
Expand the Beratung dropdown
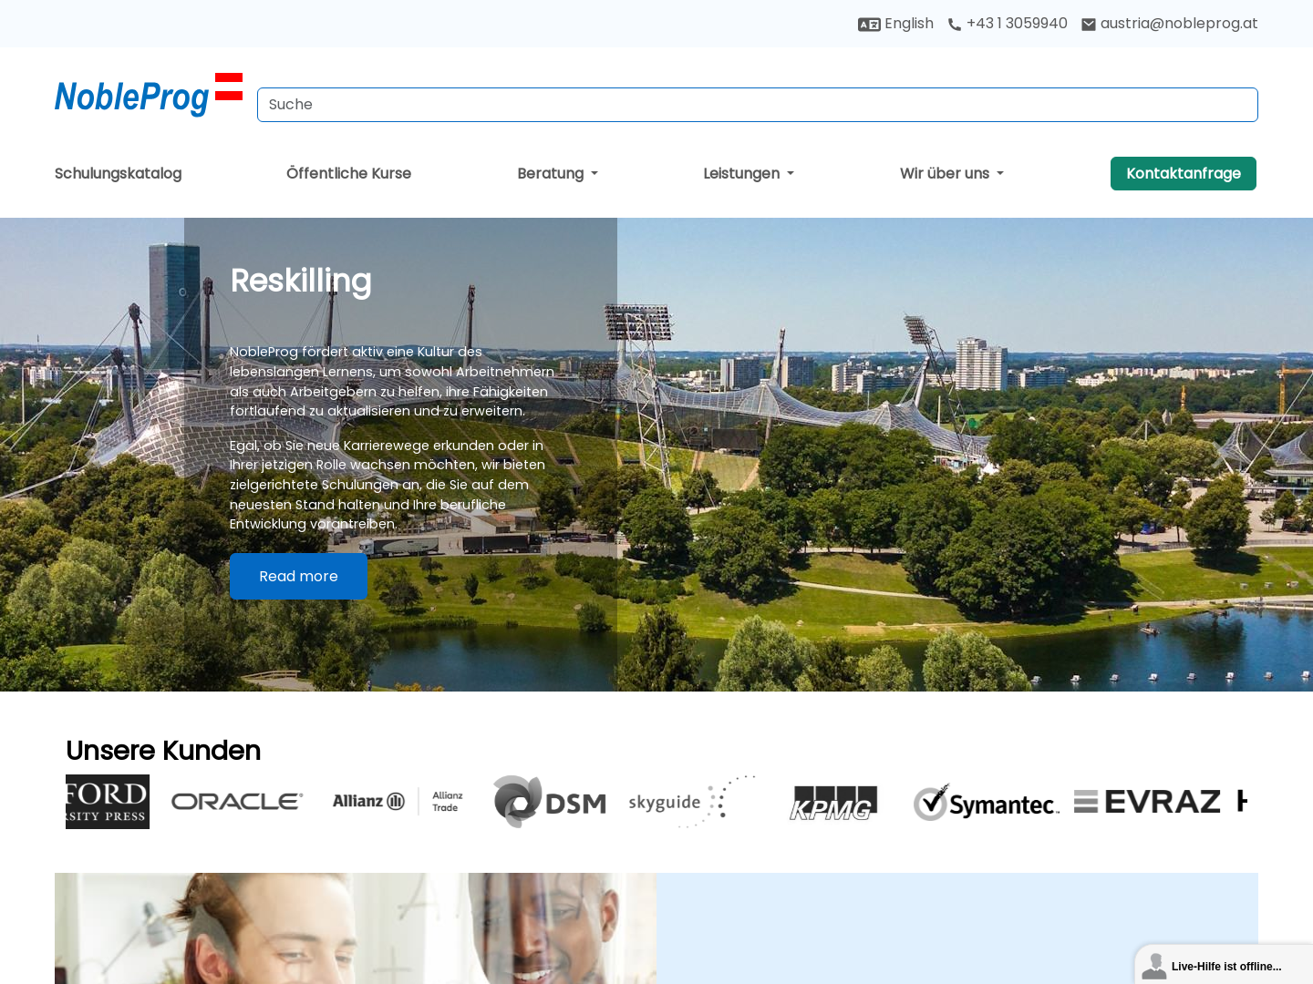[558, 173]
